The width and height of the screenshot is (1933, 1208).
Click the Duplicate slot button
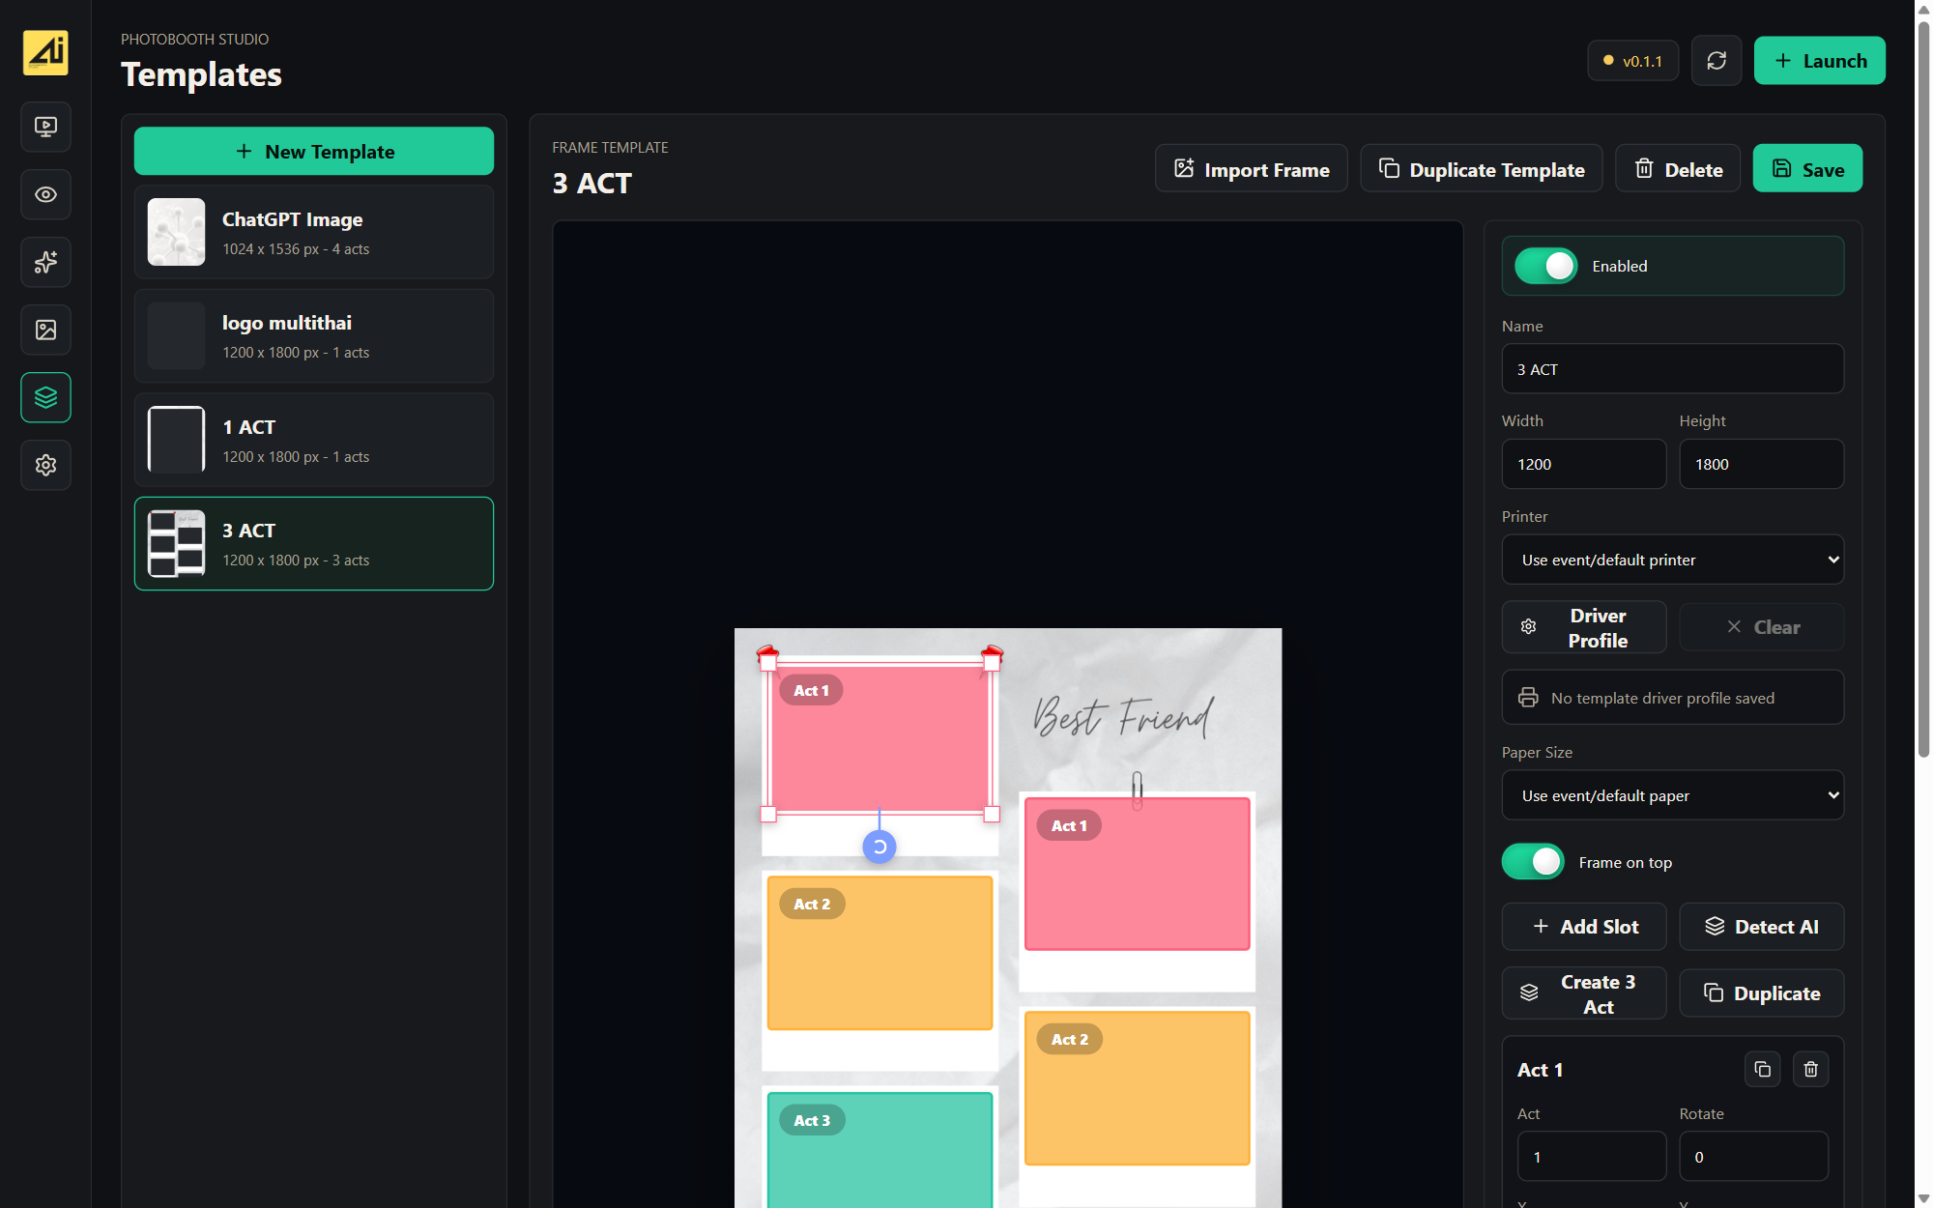(x=1762, y=993)
